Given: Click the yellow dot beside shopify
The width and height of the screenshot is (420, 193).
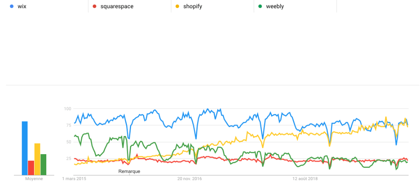Looking at the screenshot, I should click(x=177, y=6).
